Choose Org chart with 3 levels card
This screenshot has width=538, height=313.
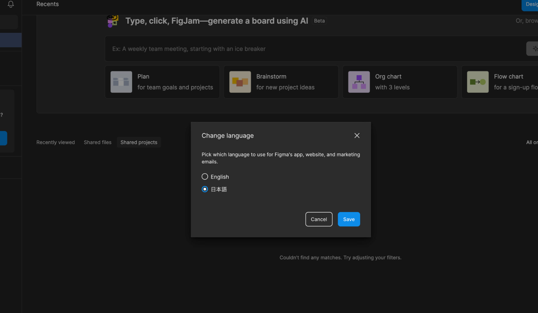[400, 82]
